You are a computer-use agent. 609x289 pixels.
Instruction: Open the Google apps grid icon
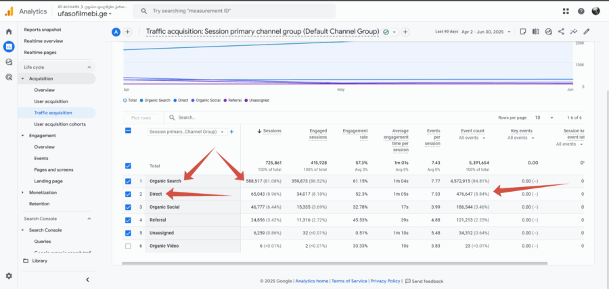click(566, 11)
